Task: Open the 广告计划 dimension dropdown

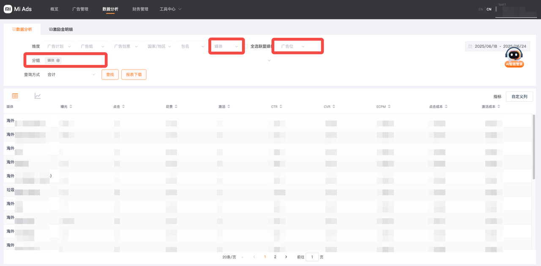Action: click(x=58, y=46)
